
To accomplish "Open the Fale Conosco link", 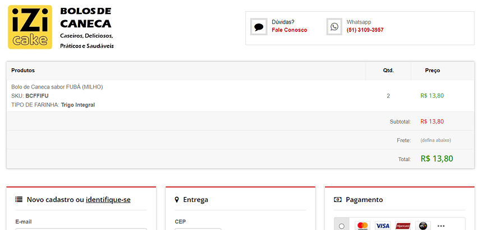I will coord(290,30).
